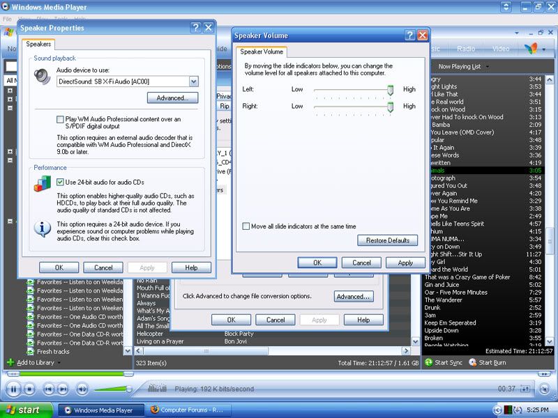Viewport: 558px width, 418px height.
Task: Expand hidden system tray icons arrow
Action: click(497, 410)
